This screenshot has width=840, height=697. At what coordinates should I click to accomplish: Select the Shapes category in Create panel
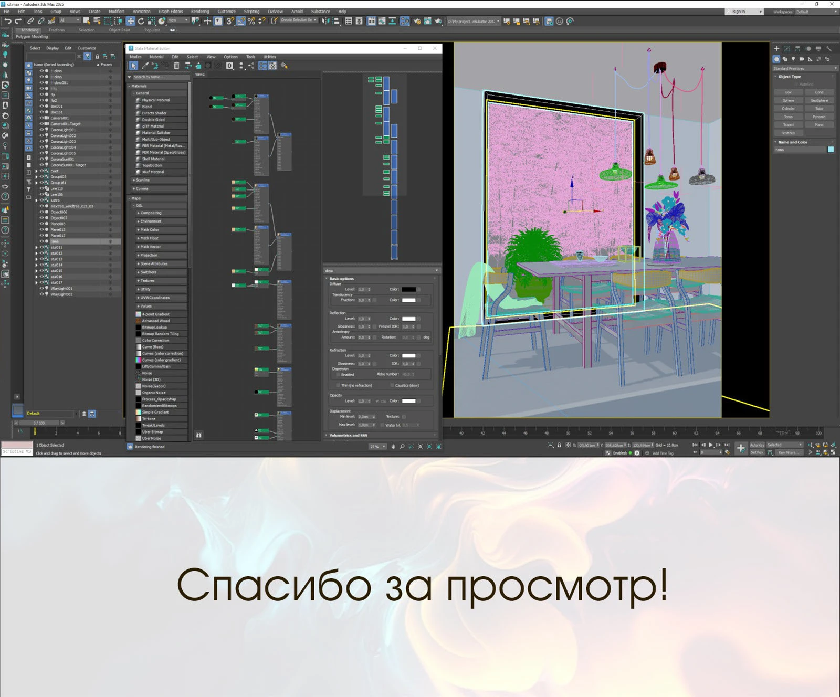785,59
